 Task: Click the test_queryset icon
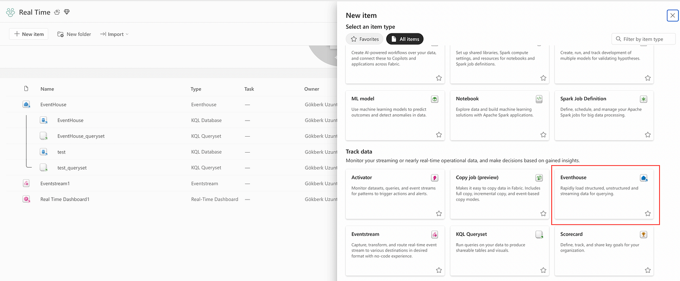pos(43,168)
